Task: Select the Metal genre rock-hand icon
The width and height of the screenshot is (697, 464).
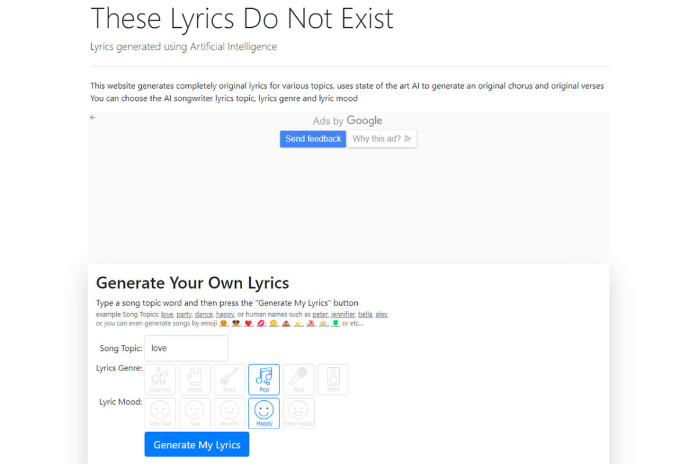Action: 195,380
